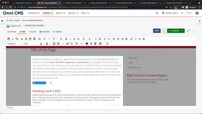Apply background highlight color
202x114 pixels.
(x=47, y=44)
